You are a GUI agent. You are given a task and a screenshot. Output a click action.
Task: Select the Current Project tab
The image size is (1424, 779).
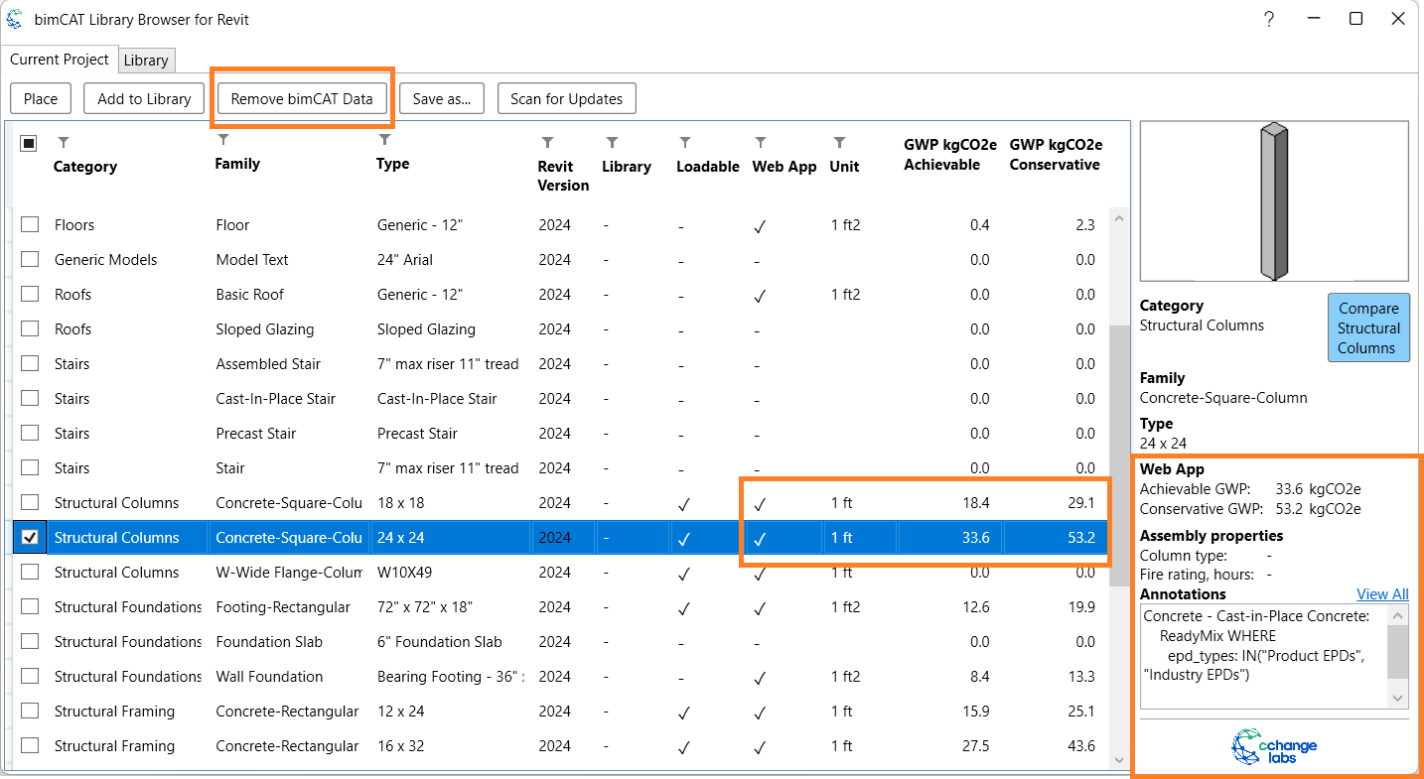tap(60, 60)
